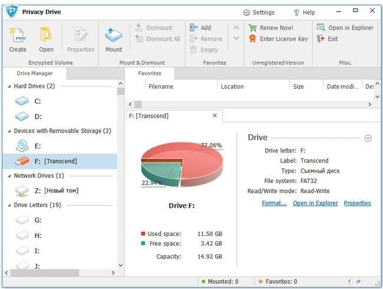Click the Properties ribbon button
Viewport: 383px width, 289px height.
(81, 39)
